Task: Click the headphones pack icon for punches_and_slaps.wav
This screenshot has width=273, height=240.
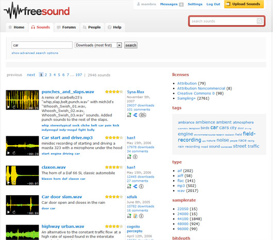Action: pyautogui.click(x=129, y=115)
